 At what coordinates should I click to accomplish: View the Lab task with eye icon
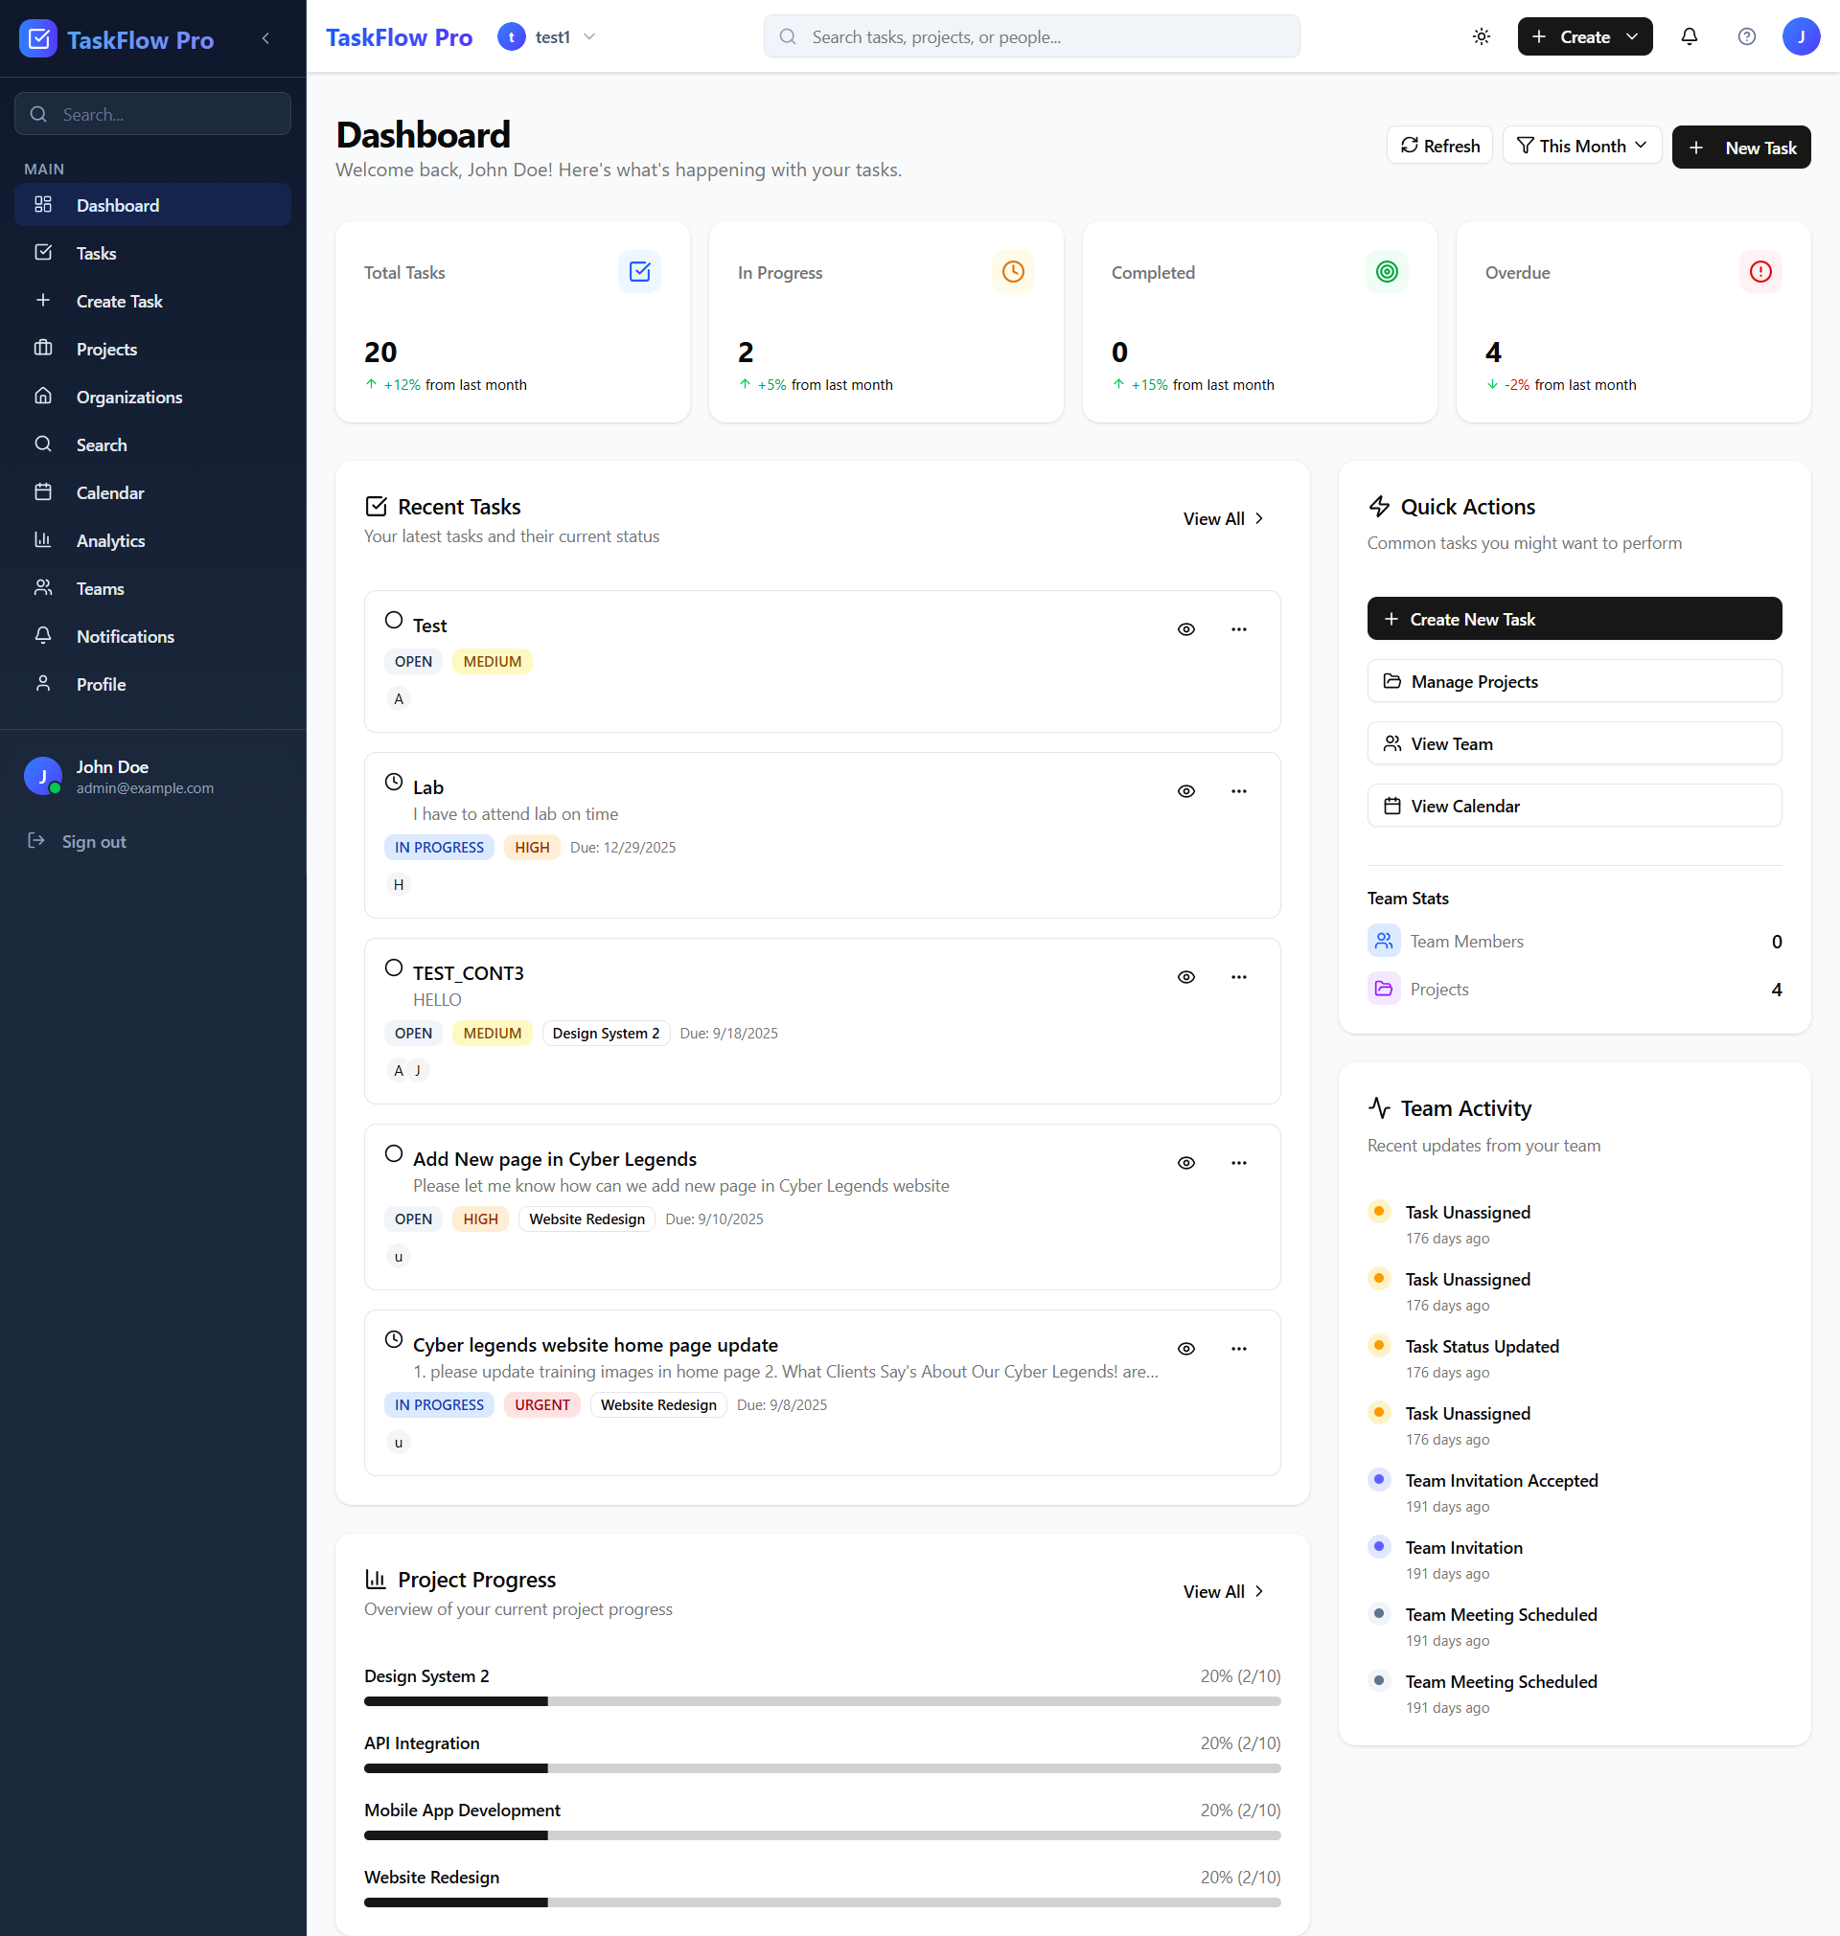pyautogui.click(x=1185, y=791)
